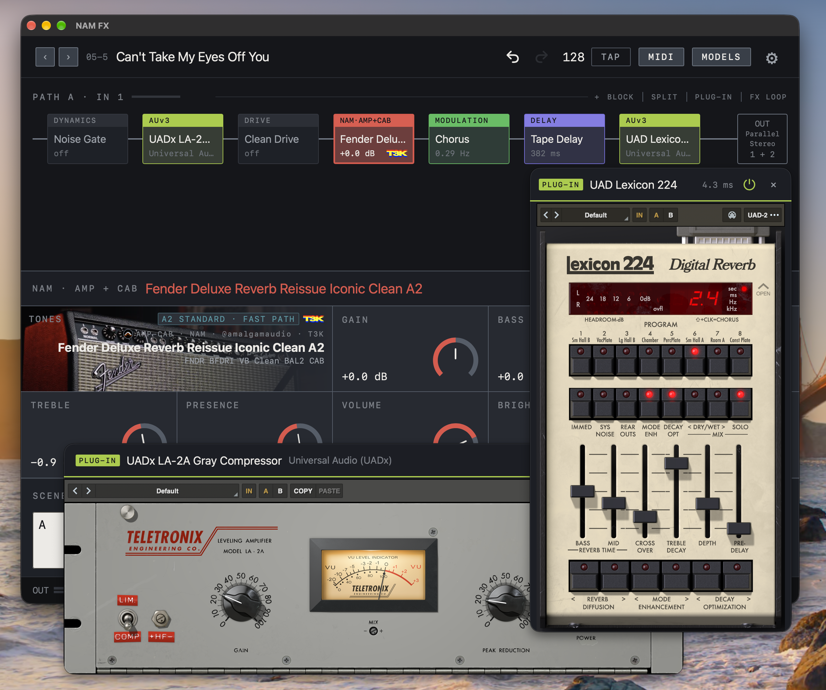Expand Lexicon OPEN panel arrow
This screenshot has width=826, height=690.
(x=763, y=289)
